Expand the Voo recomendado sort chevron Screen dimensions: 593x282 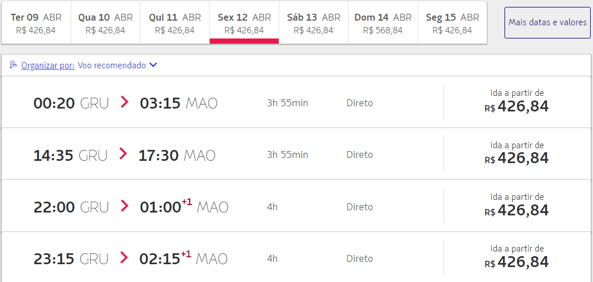point(153,65)
